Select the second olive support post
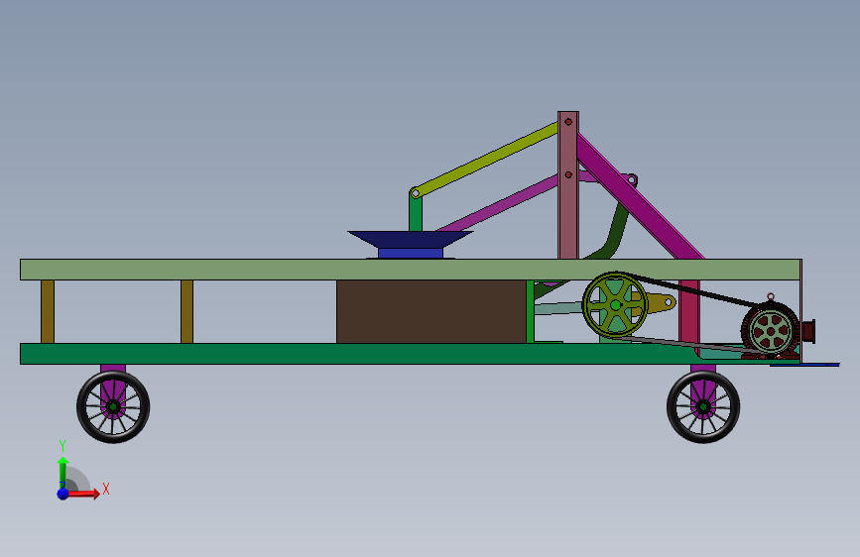The image size is (860, 557). pyautogui.click(x=186, y=311)
